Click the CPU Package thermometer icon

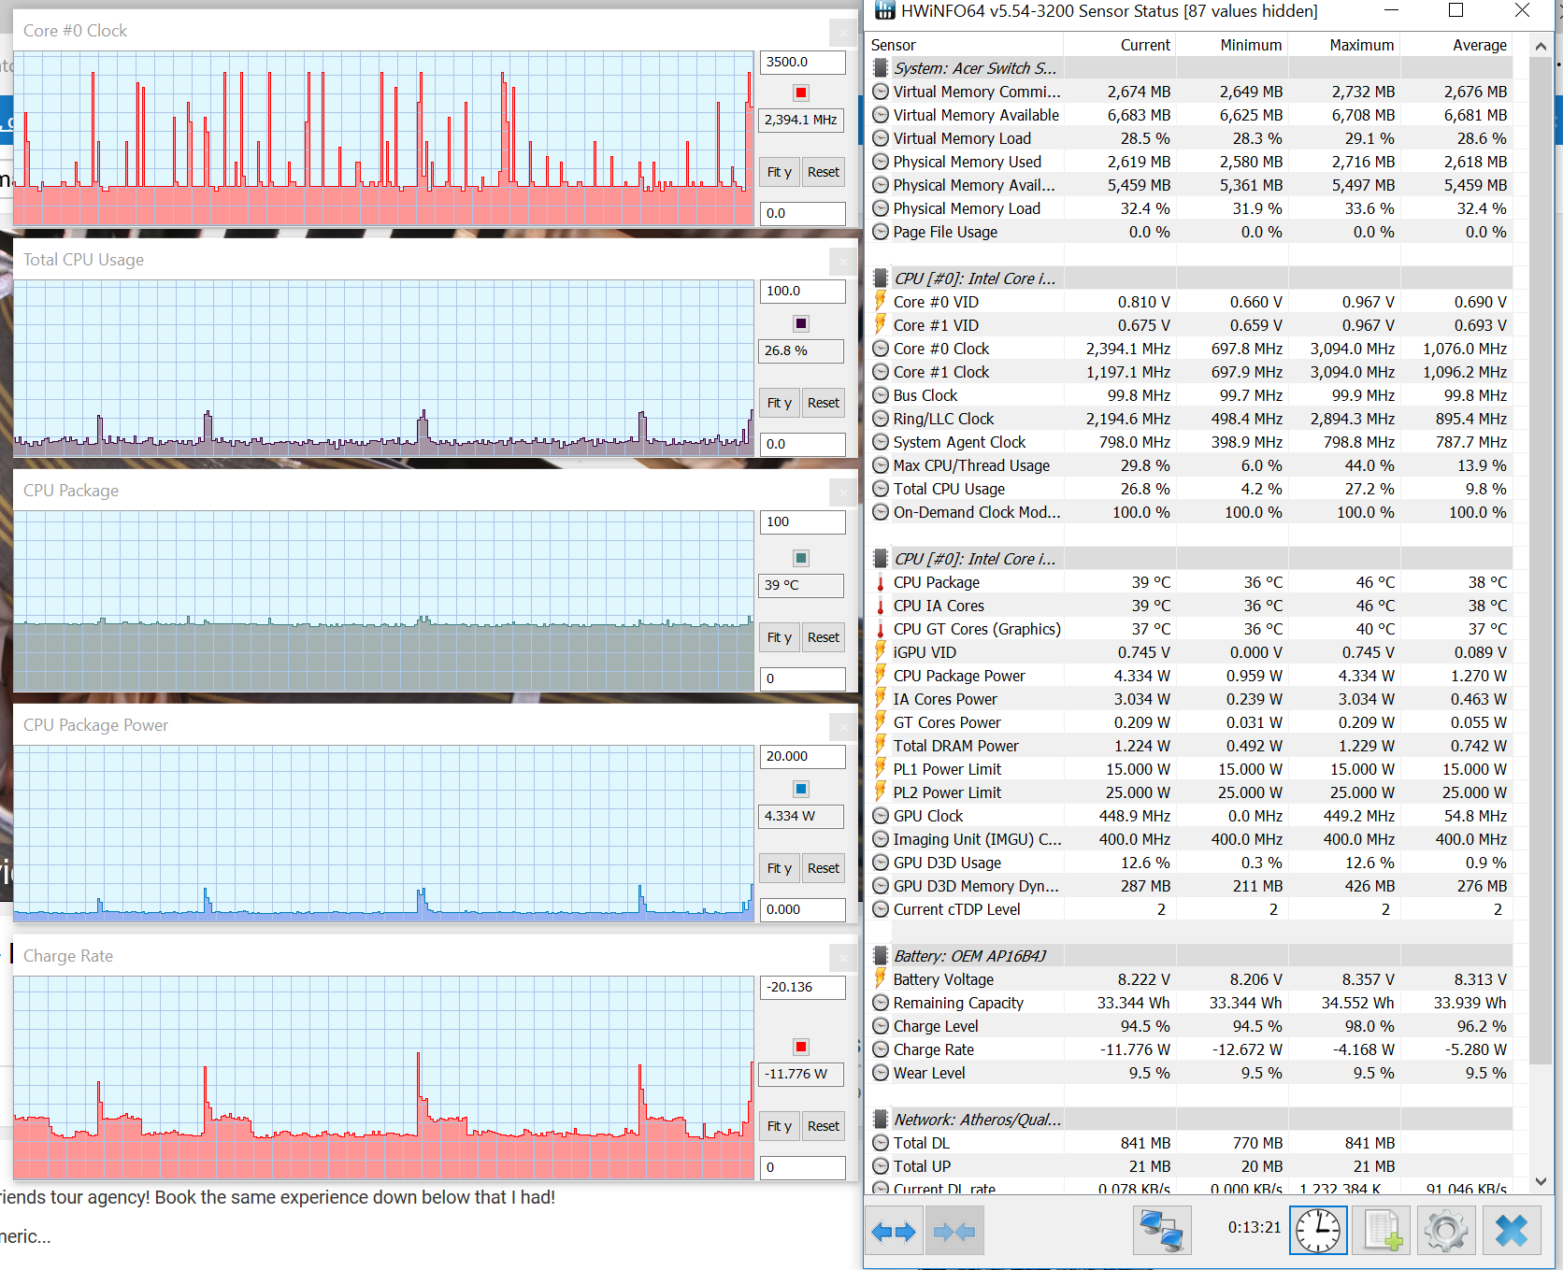881,582
